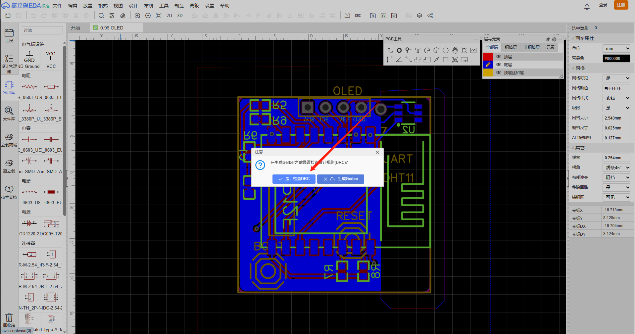This screenshot has width=635, height=334.
Task: Expand the grid style (网格样式) dropdown
Action: (616, 98)
